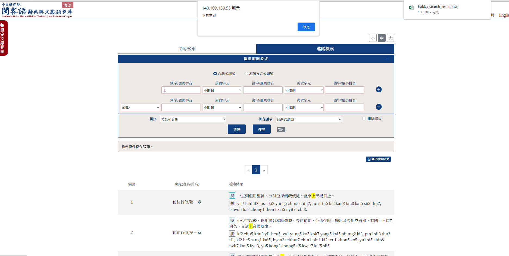Viewport: 509px width, 256px height.
Task: Confirm the download complete dialog with 確定
Action: pyautogui.click(x=306, y=27)
